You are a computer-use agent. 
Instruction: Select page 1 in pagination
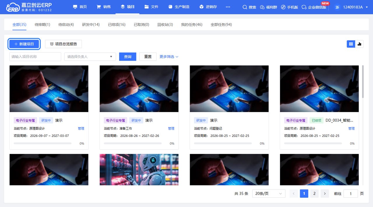(x=304, y=194)
